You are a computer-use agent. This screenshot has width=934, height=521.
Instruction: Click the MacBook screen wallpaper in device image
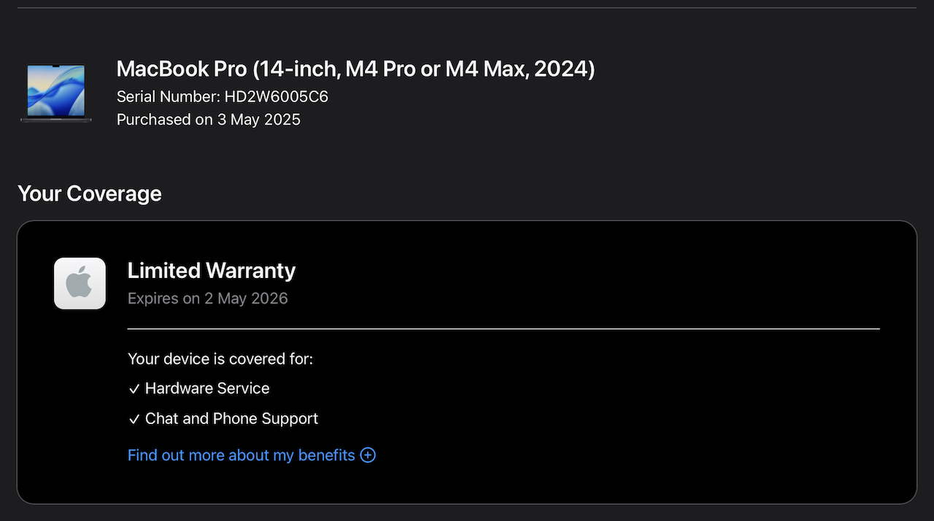56,90
